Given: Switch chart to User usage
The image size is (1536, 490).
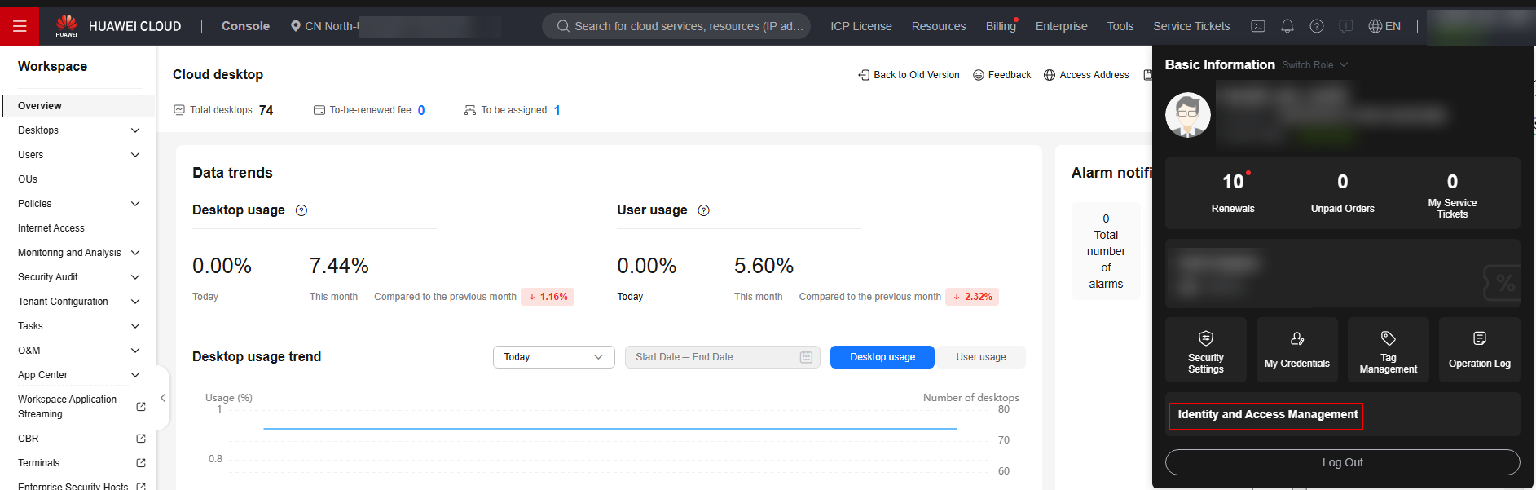Looking at the screenshot, I should [981, 357].
